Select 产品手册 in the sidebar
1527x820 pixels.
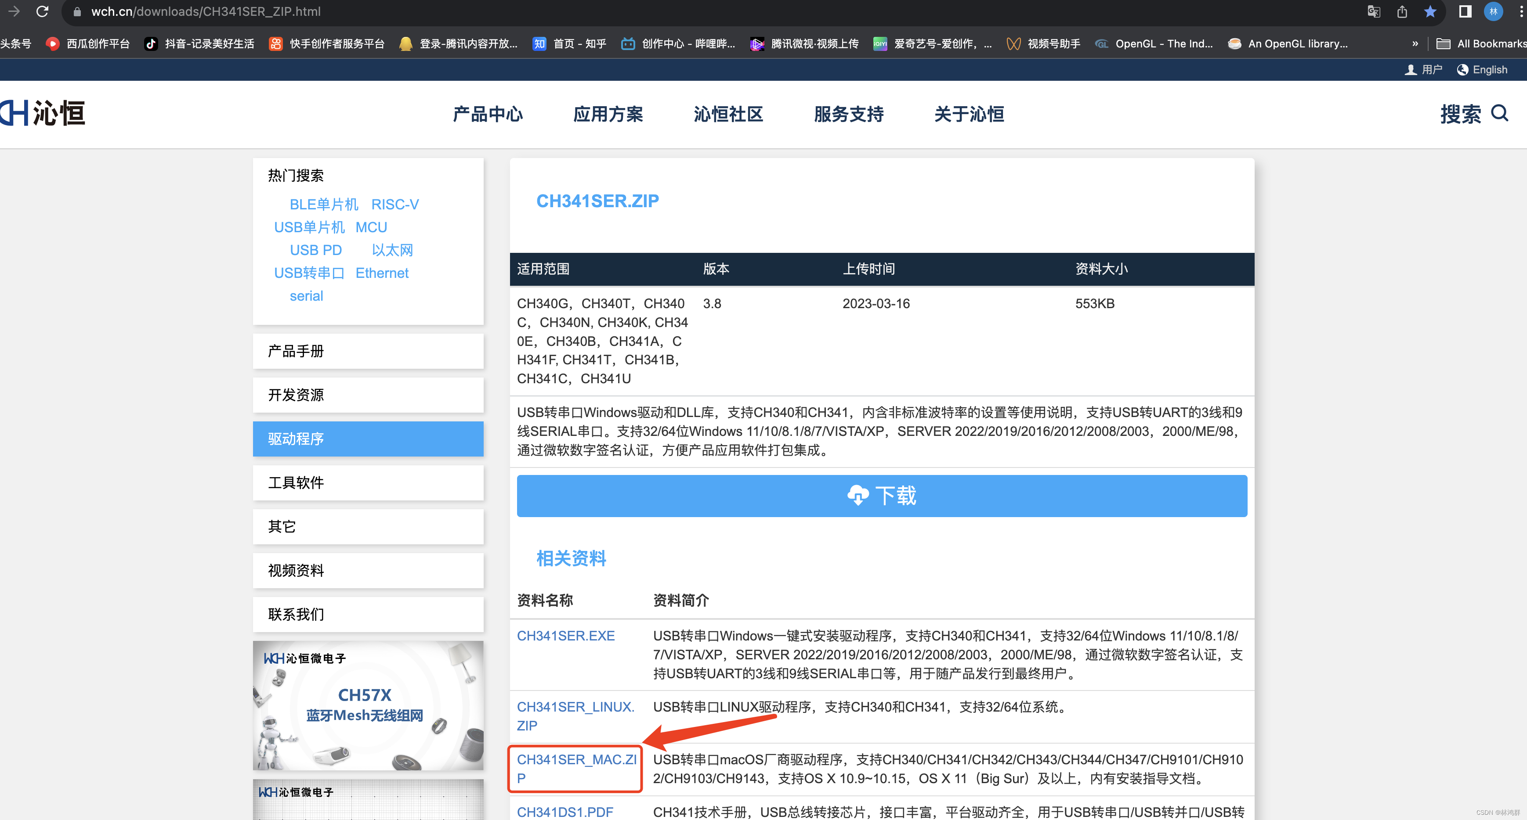point(368,351)
